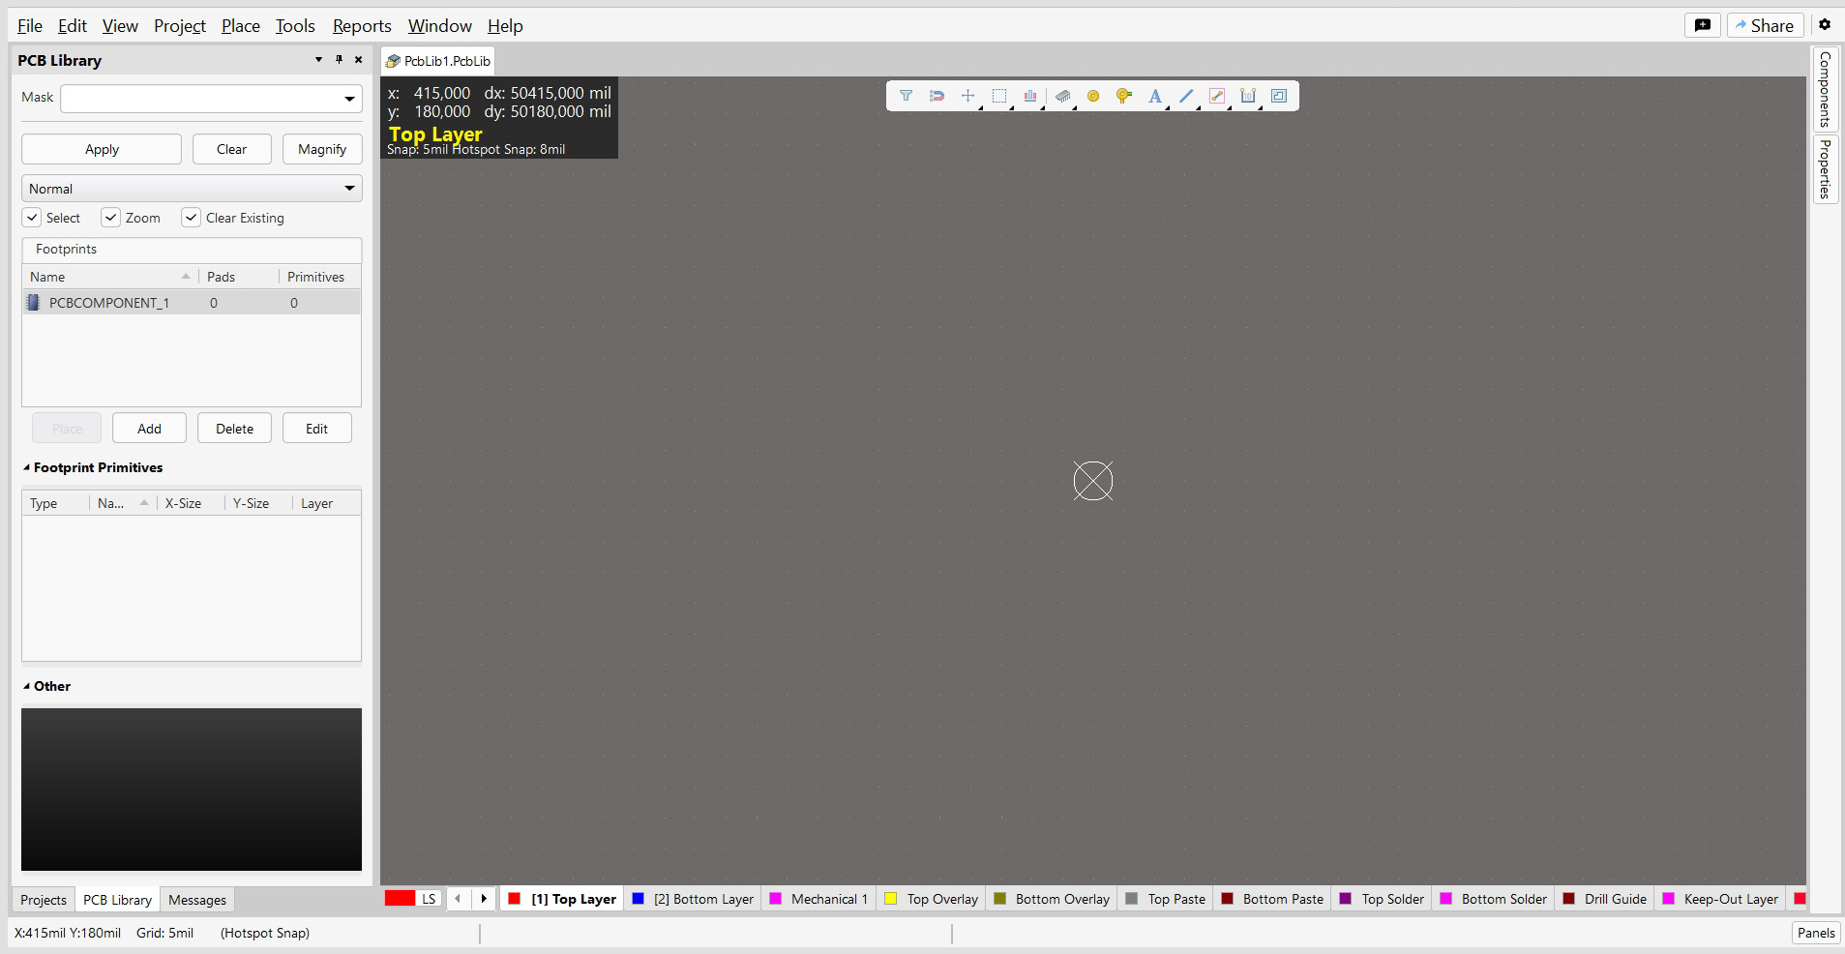Open the Window menu
The width and height of the screenshot is (1845, 954).
pos(440,26)
